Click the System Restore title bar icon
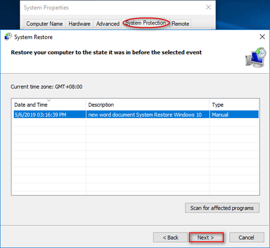 (x=8, y=36)
